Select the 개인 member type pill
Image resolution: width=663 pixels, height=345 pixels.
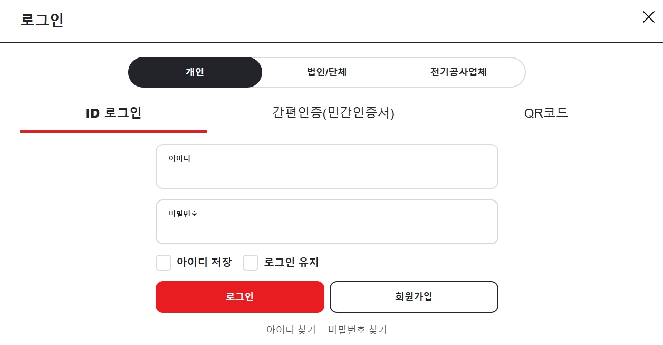195,72
